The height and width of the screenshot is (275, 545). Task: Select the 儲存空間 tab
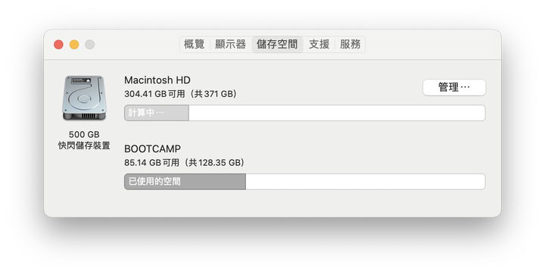tap(277, 45)
